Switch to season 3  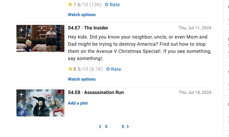pyautogui.click(x=106, y=127)
